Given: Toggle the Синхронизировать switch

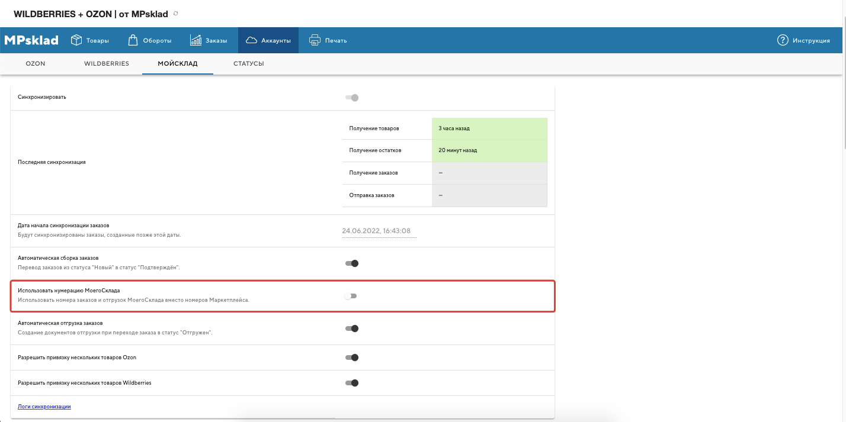Looking at the screenshot, I should [x=352, y=98].
